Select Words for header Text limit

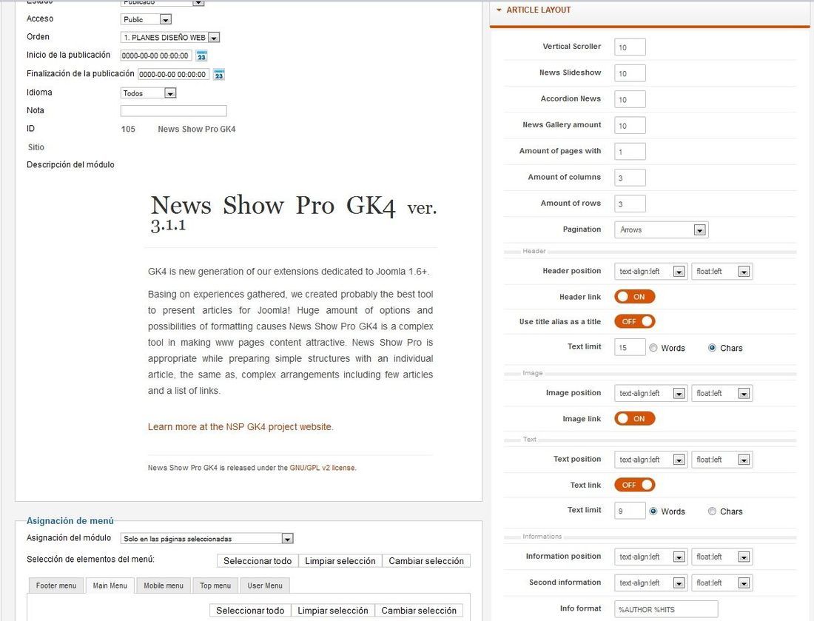click(x=653, y=348)
